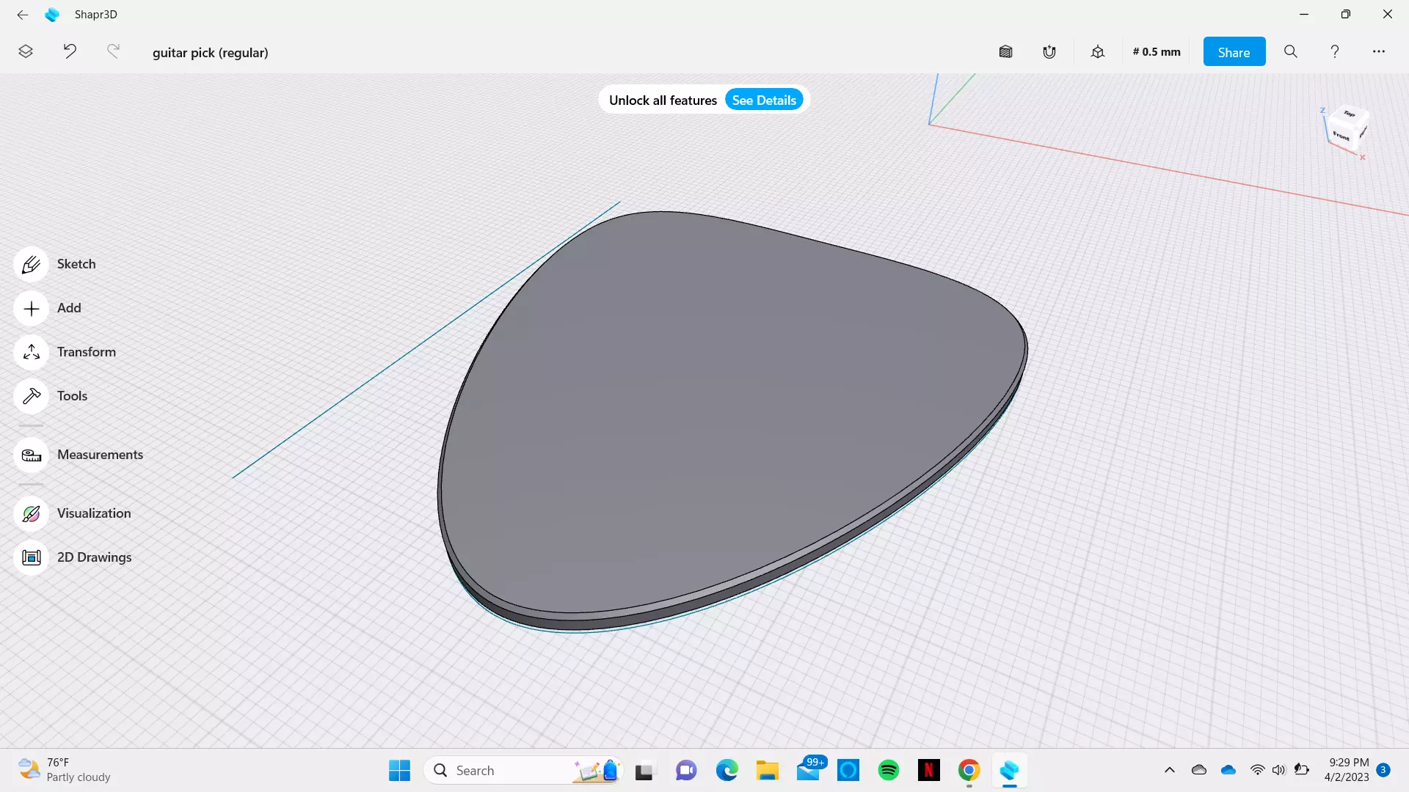This screenshot has width=1409, height=792.
Task: Open the Mail app with 99+ badge
Action: tap(809, 769)
